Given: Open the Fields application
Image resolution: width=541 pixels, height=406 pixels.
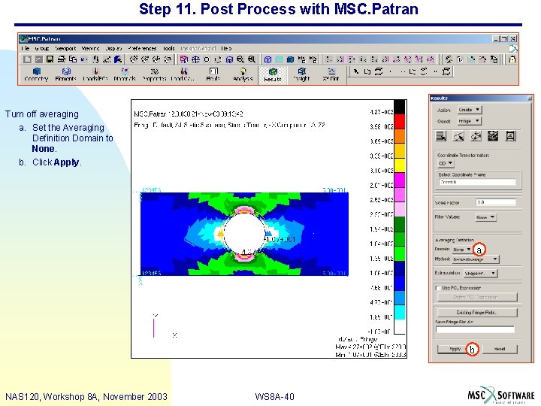Looking at the screenshot, I should click(213, 74).
